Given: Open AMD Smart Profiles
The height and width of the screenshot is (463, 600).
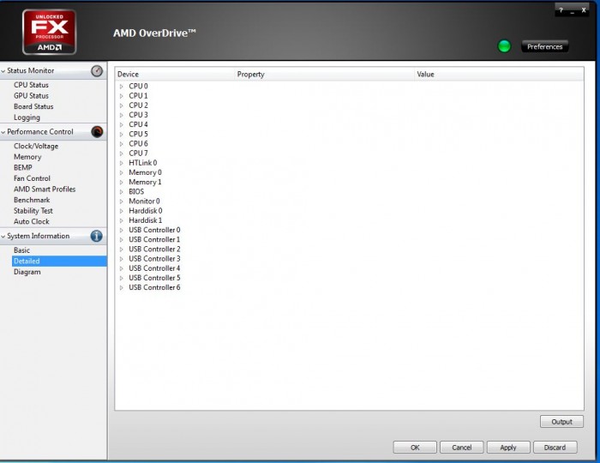Looking at the screenshot, I should tap(45, 189).
